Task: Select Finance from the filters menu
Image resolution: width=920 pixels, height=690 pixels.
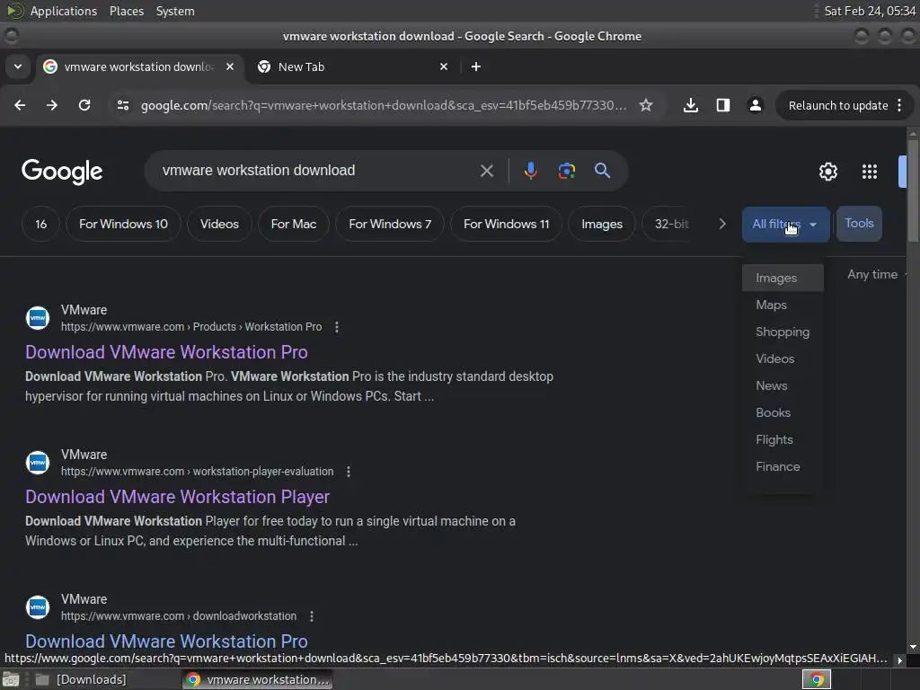Action: tap(783, 467)
